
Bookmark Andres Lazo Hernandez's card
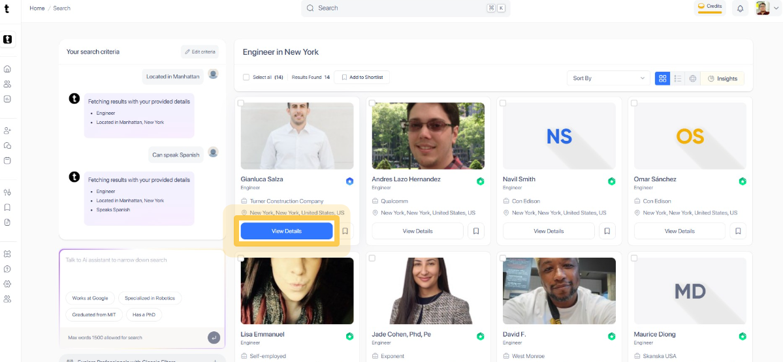(x=476, y=231)
